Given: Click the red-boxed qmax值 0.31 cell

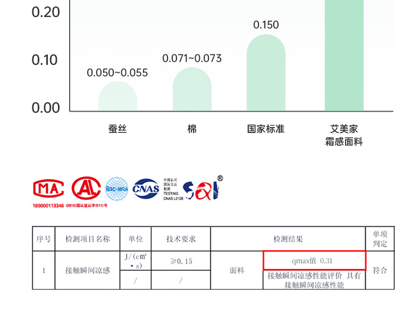Looking at the screenshot, I should pos(314,261).
